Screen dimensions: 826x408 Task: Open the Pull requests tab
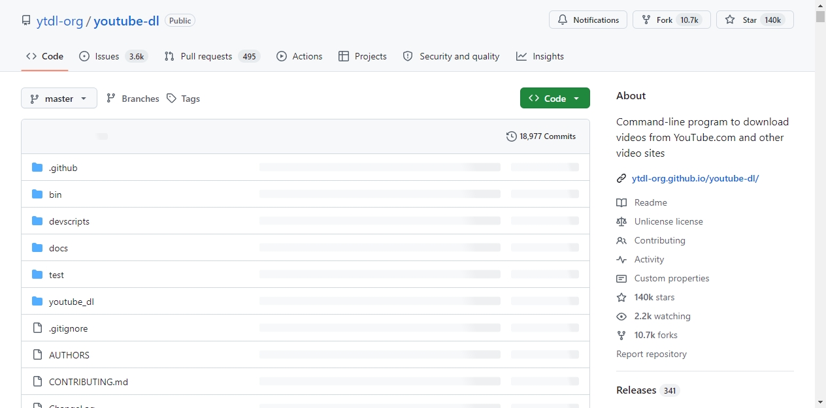(x=212, y=56)
